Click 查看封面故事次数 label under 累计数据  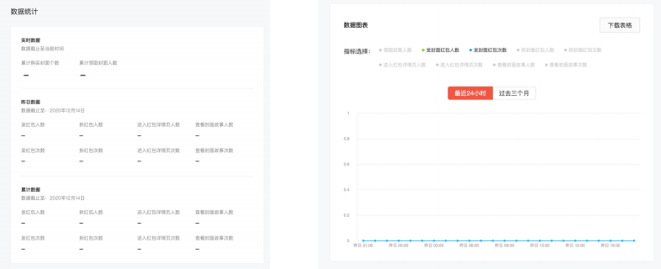pyautogui.click(x=214, y=238)
